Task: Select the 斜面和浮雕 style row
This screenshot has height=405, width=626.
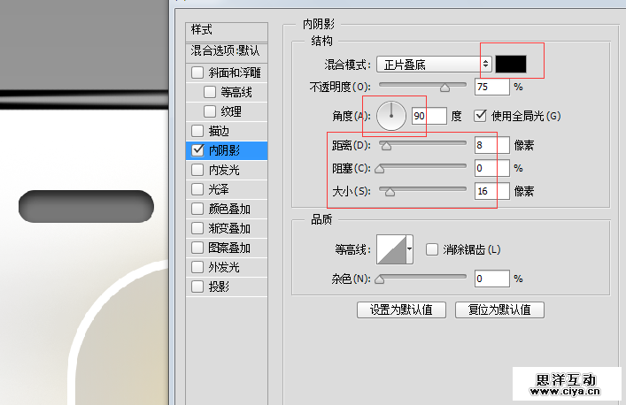Action: [227, 73]
